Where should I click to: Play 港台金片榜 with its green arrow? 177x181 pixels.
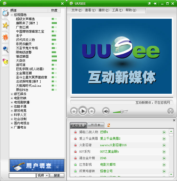(x=164, y=158)
